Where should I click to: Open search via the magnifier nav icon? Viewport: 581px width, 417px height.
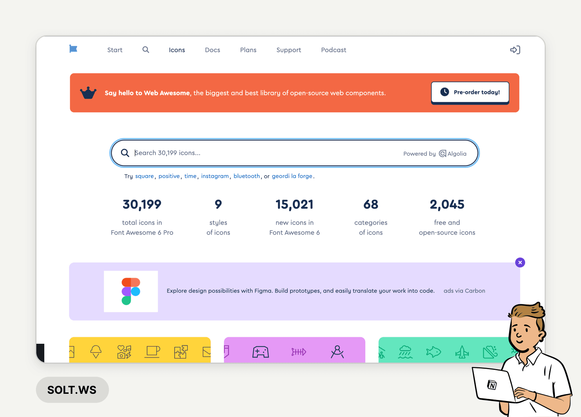coord(146,50)
